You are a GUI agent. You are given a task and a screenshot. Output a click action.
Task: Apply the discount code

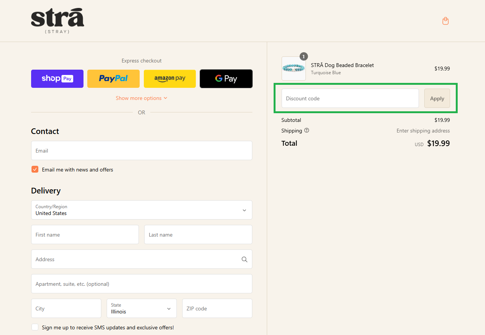click(x=437, y=98)
